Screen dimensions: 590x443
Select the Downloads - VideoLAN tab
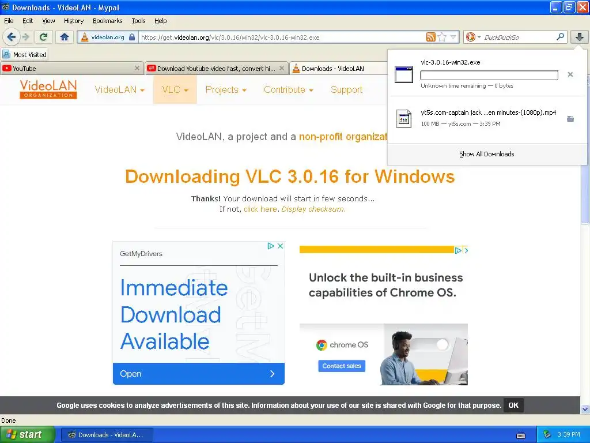click(339, 69)
